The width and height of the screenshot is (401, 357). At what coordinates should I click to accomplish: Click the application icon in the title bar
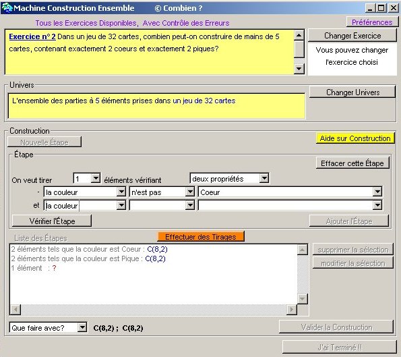(x=7, y=7)
